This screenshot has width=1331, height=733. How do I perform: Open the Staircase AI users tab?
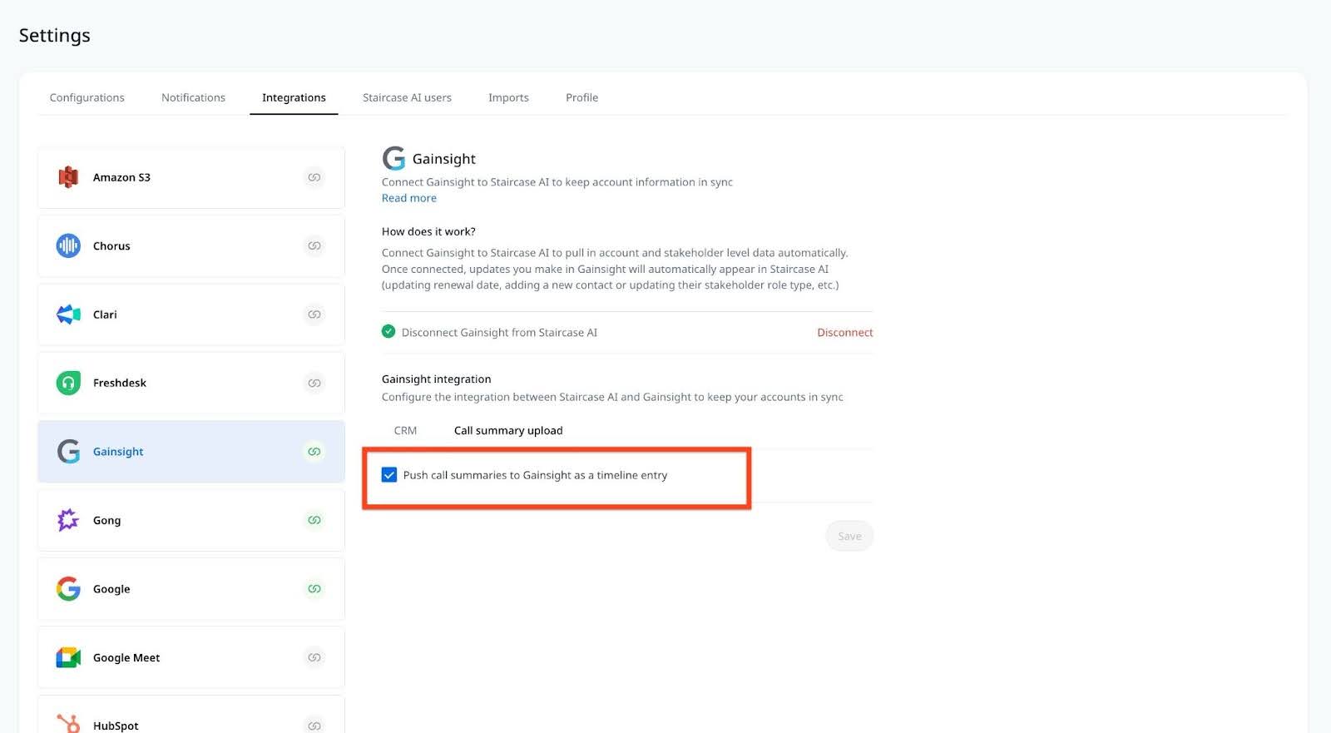point(407,97)
